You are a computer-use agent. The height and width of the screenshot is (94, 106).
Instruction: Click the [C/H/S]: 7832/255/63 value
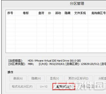[52, 64]
